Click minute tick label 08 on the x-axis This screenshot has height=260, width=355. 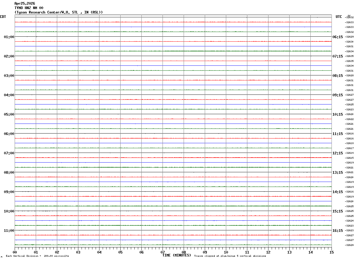tap(184, 252)
